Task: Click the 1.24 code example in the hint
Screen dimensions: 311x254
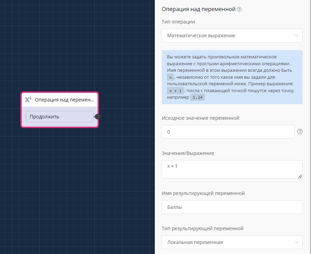Action: (x=198, y=98)
